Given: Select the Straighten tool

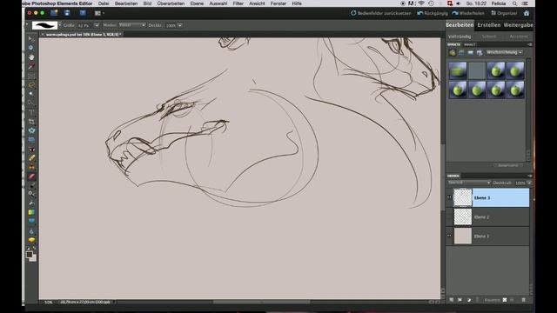Looking at the screenshot, I should click(31, 140).
